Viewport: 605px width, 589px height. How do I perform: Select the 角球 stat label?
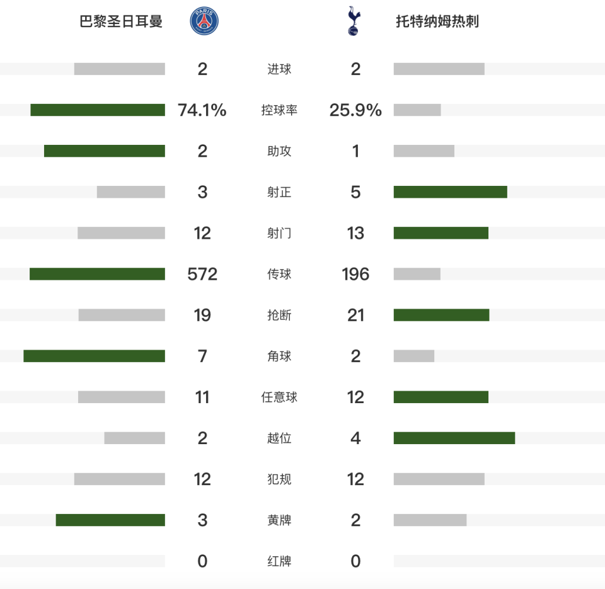[x=279, y=356]
